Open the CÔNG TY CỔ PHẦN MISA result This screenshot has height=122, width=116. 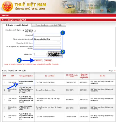pos(26,82)
